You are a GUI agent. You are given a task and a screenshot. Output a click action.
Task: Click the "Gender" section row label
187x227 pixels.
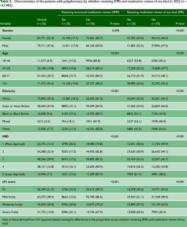(8, 30)
